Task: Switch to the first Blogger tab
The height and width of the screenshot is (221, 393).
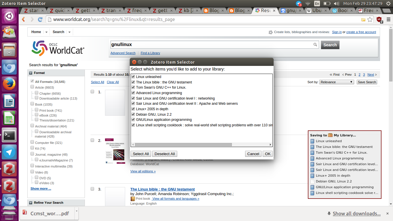Action: 214,11
